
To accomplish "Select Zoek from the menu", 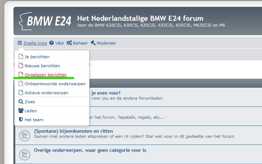I will [30, 102].
